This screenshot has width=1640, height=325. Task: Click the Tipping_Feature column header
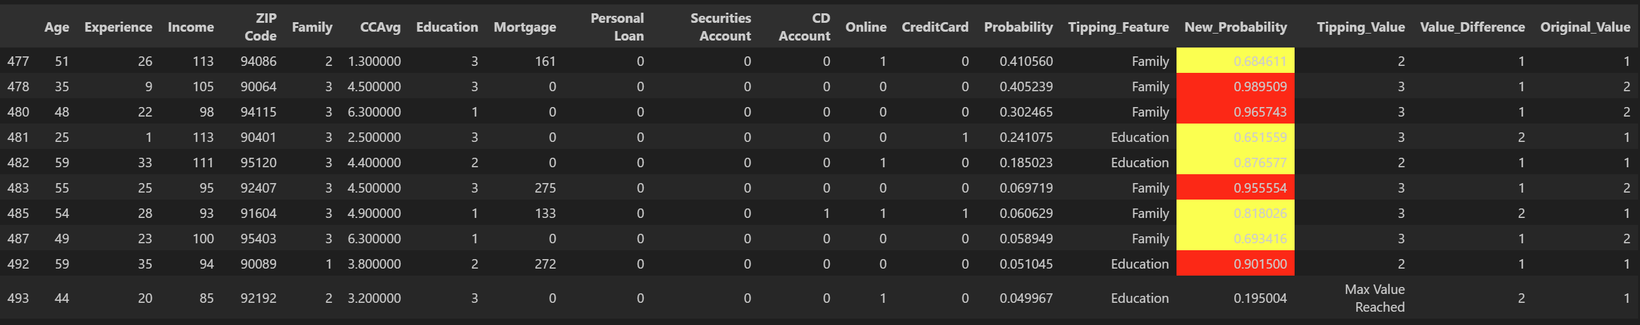coord(1117,27)
